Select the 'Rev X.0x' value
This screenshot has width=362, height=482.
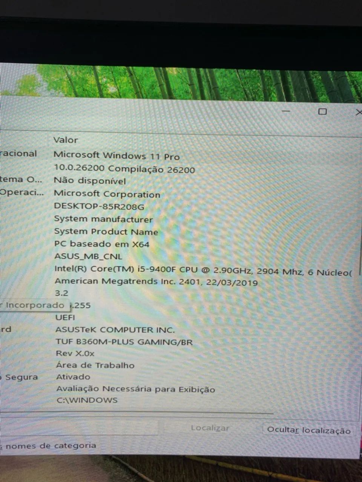[x=75, y=354]
